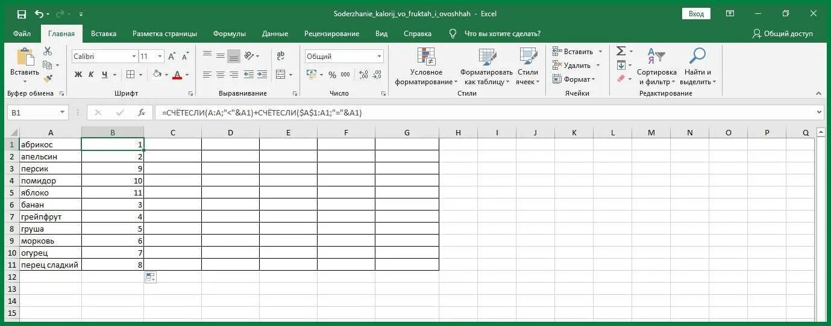
Task: Decrease font size with the smaller A icon
Action: (x=185, y=56)
